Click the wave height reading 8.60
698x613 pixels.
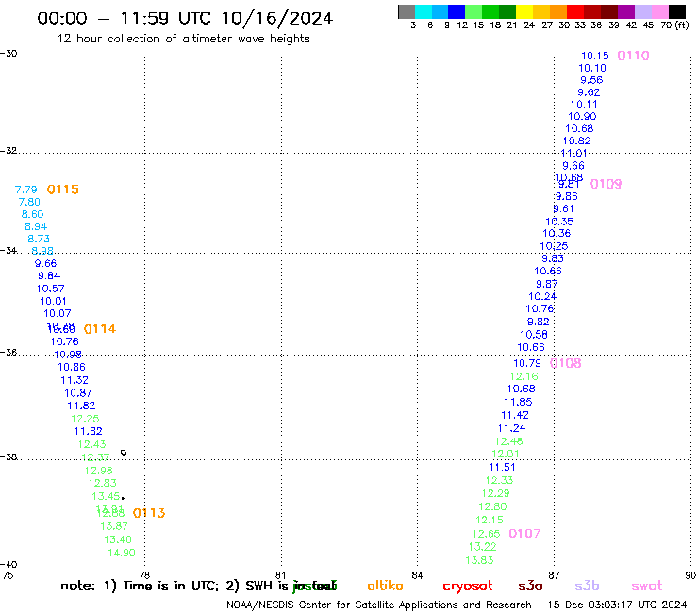tap(32, 214)
